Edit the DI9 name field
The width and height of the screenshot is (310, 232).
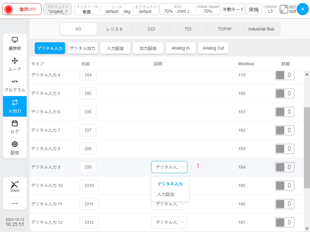tap(88, 167)
